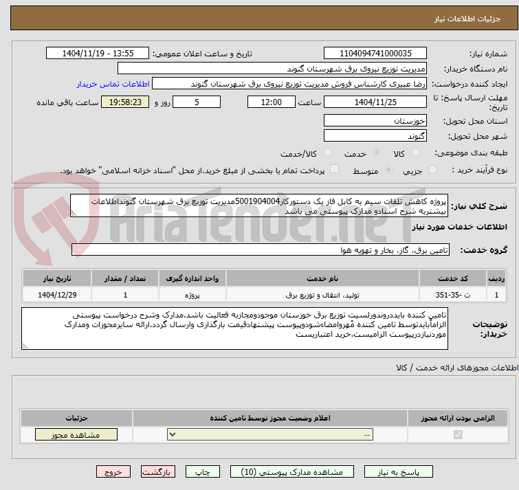Click the بازگشت back button
This screenshot has height=490, width=519.
(x=158, y=472)
